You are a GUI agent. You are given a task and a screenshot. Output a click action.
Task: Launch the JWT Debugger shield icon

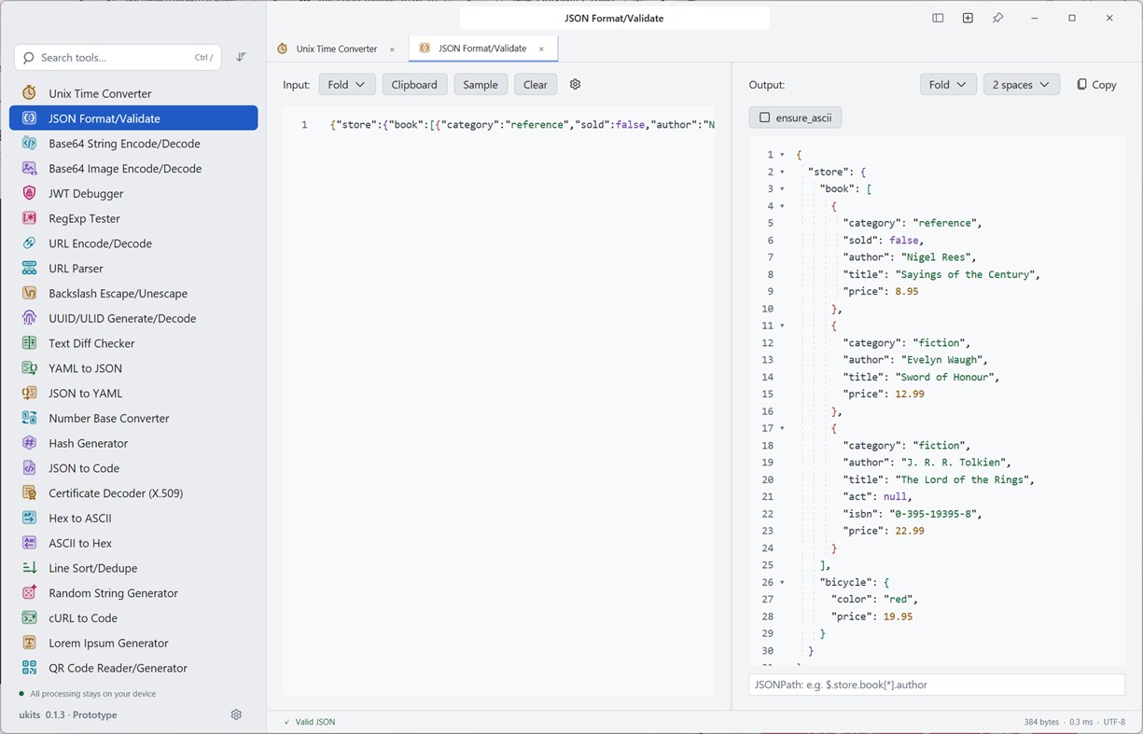tap(30, 193)
